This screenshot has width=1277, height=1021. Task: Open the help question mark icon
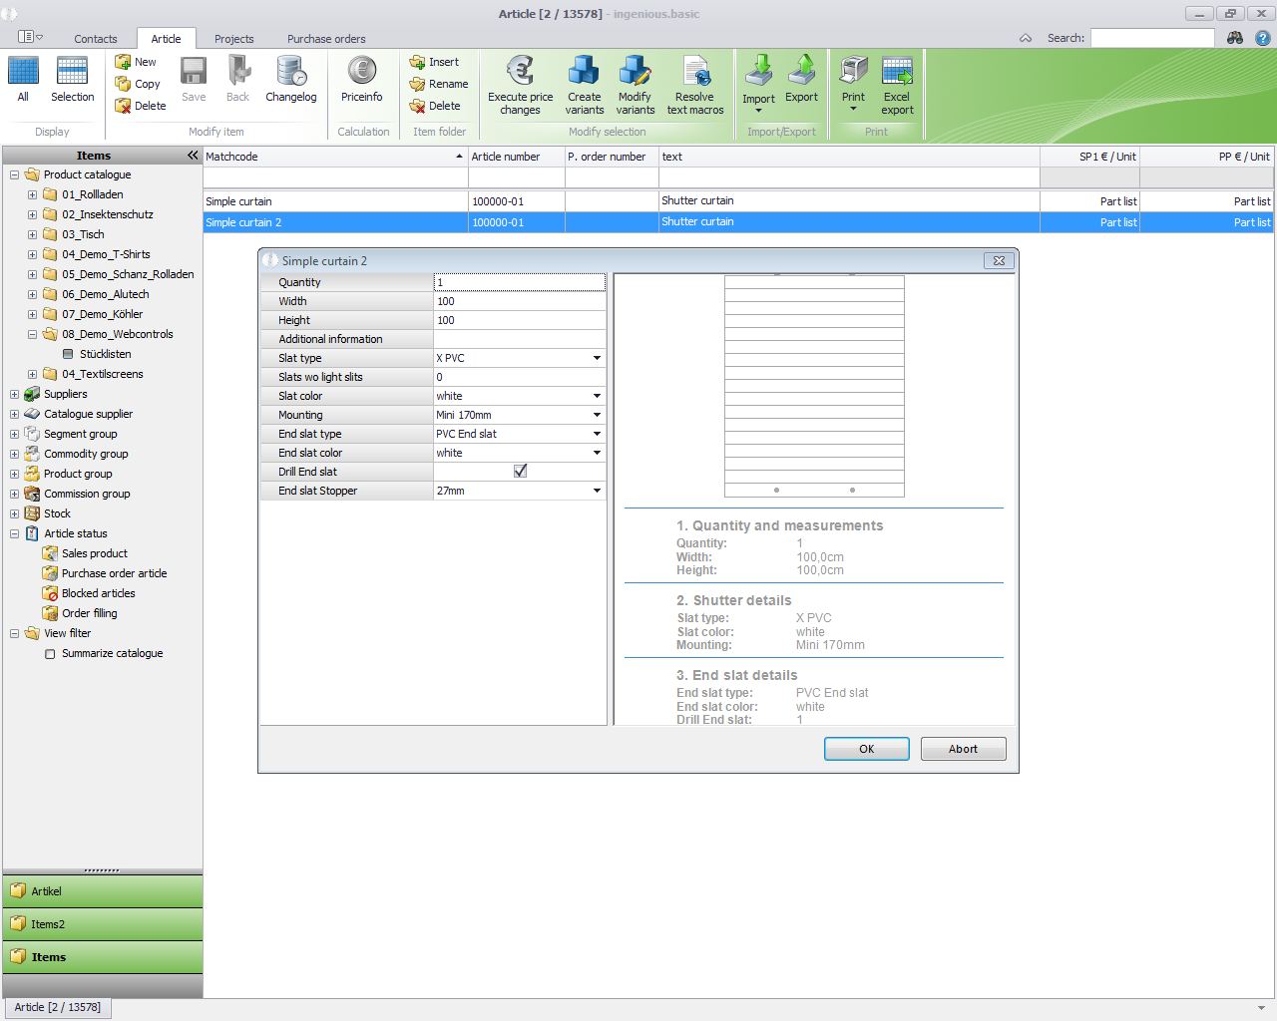tap(1262, 38)
